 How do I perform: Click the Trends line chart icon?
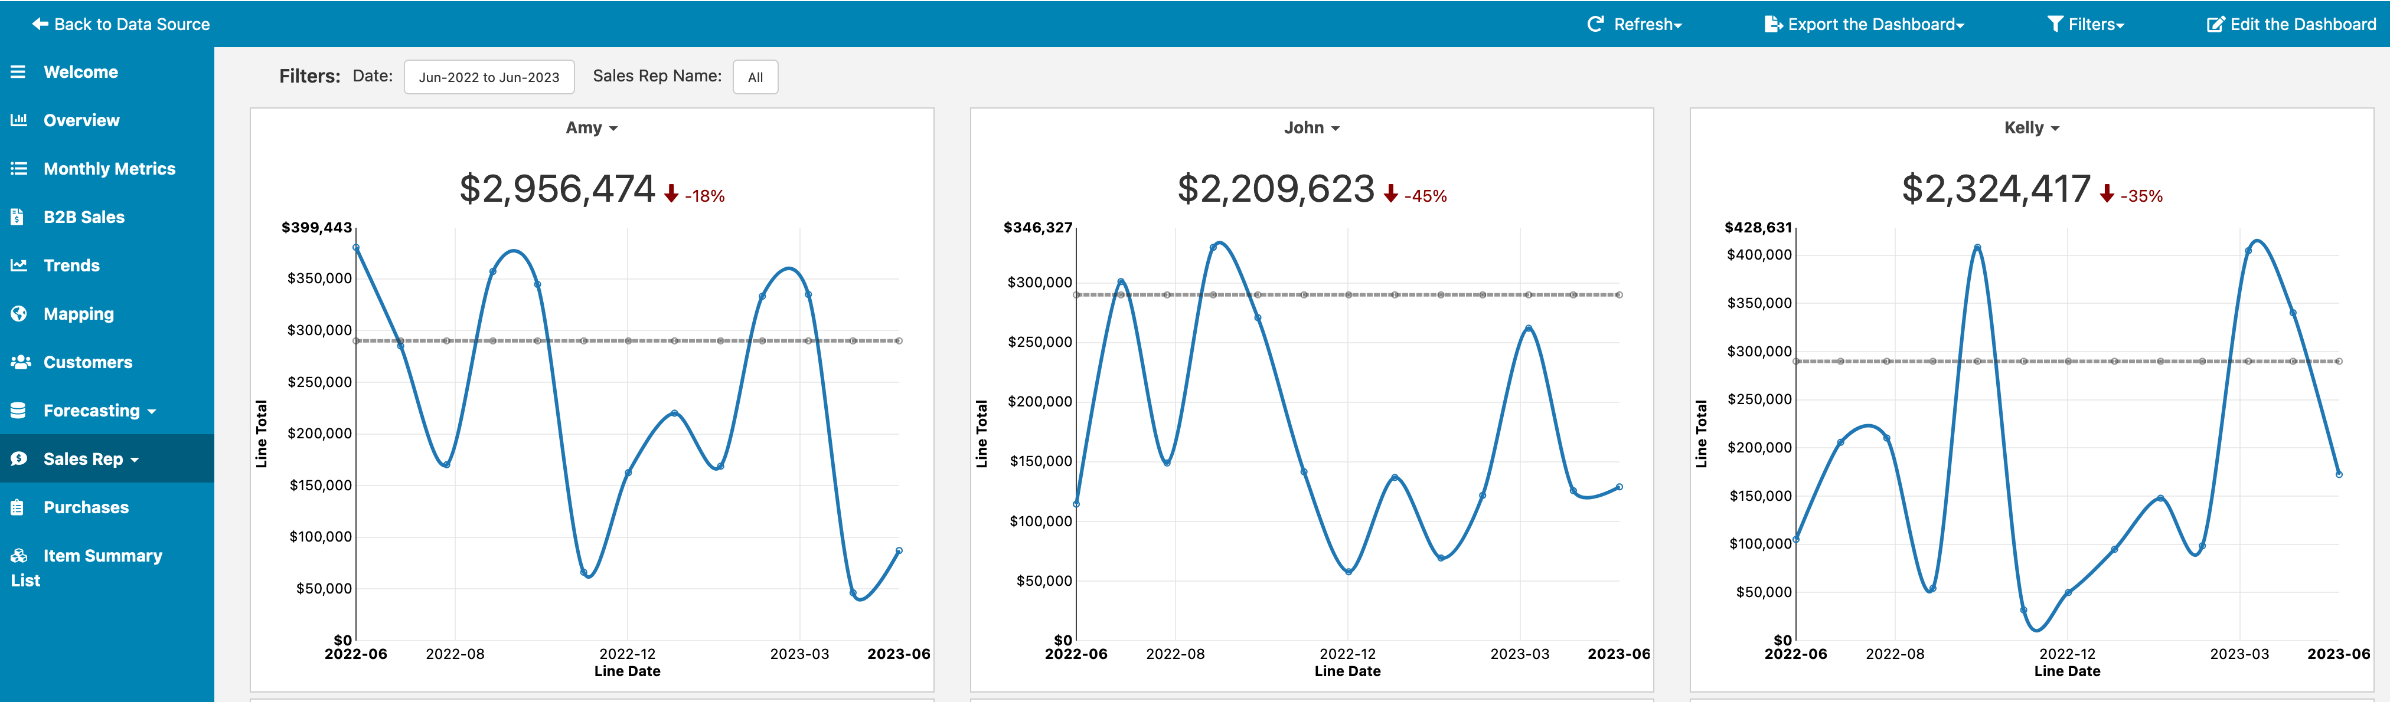click(18, 264)
